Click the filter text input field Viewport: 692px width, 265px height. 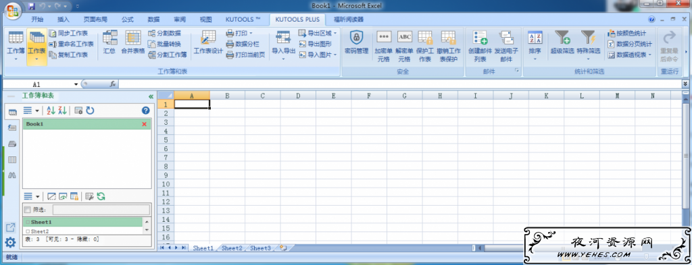pos(101,210)
